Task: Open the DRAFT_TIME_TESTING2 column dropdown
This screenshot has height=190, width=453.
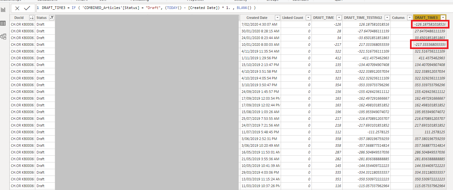Action: [387, 18]
